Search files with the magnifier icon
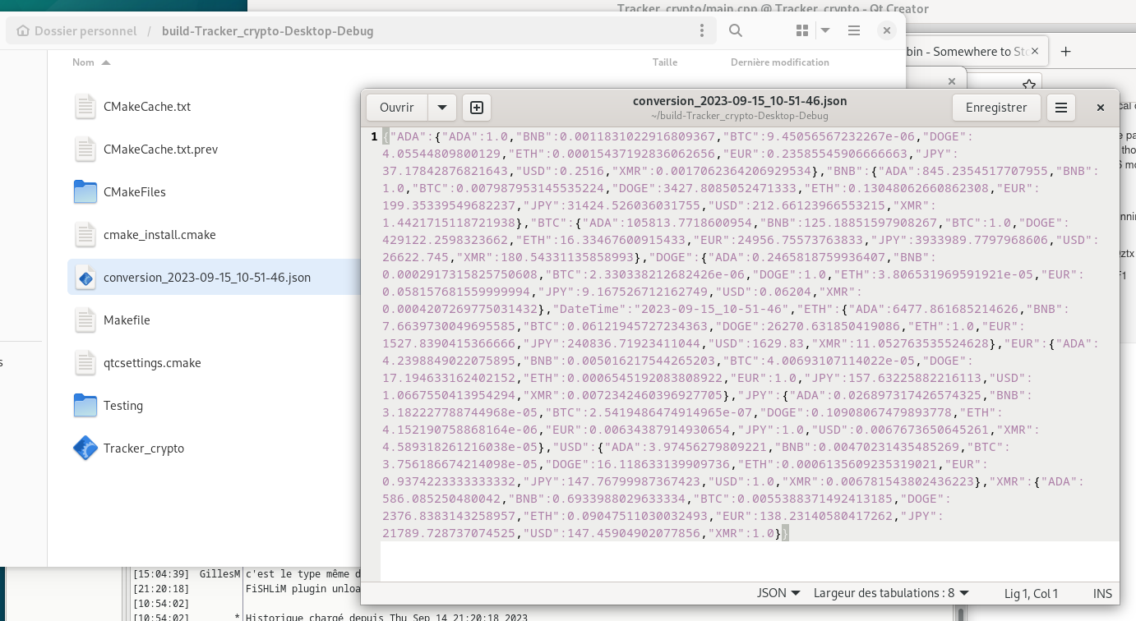Screen dimensions: 1136x621 (x=736, y=30)
